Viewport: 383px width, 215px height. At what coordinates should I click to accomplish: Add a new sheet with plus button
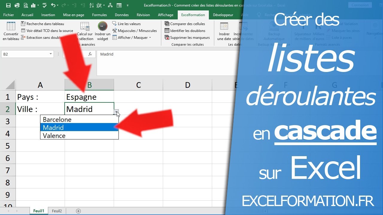click(x=78, y=211)
